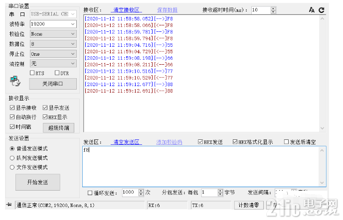Click the font size icon
The height and width of the screenshot is (220, 343).
312,10
